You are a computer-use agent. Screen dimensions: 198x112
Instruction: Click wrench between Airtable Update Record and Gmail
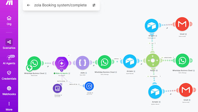coord(170,94)
